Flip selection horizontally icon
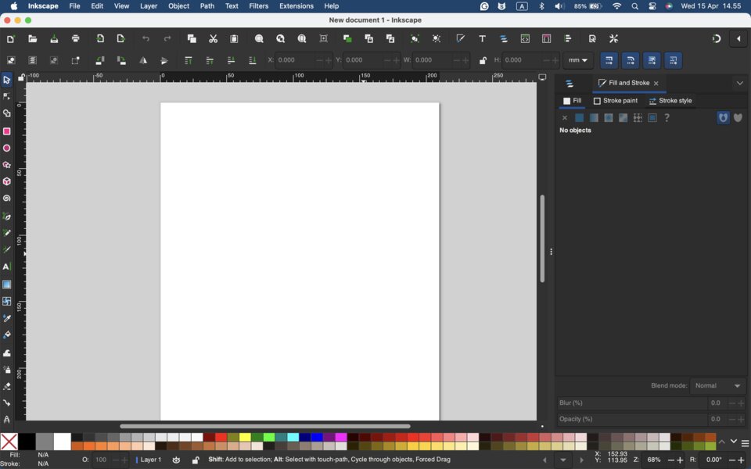 143,60
